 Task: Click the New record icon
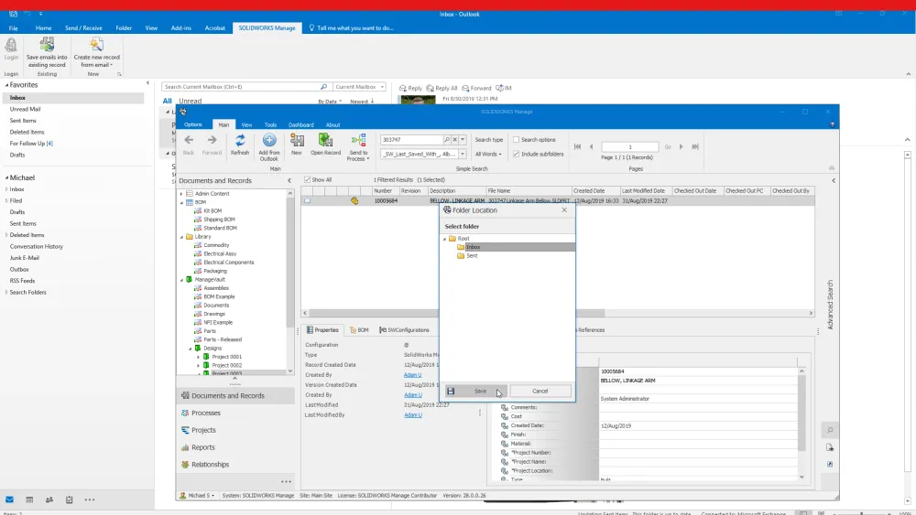297,141
